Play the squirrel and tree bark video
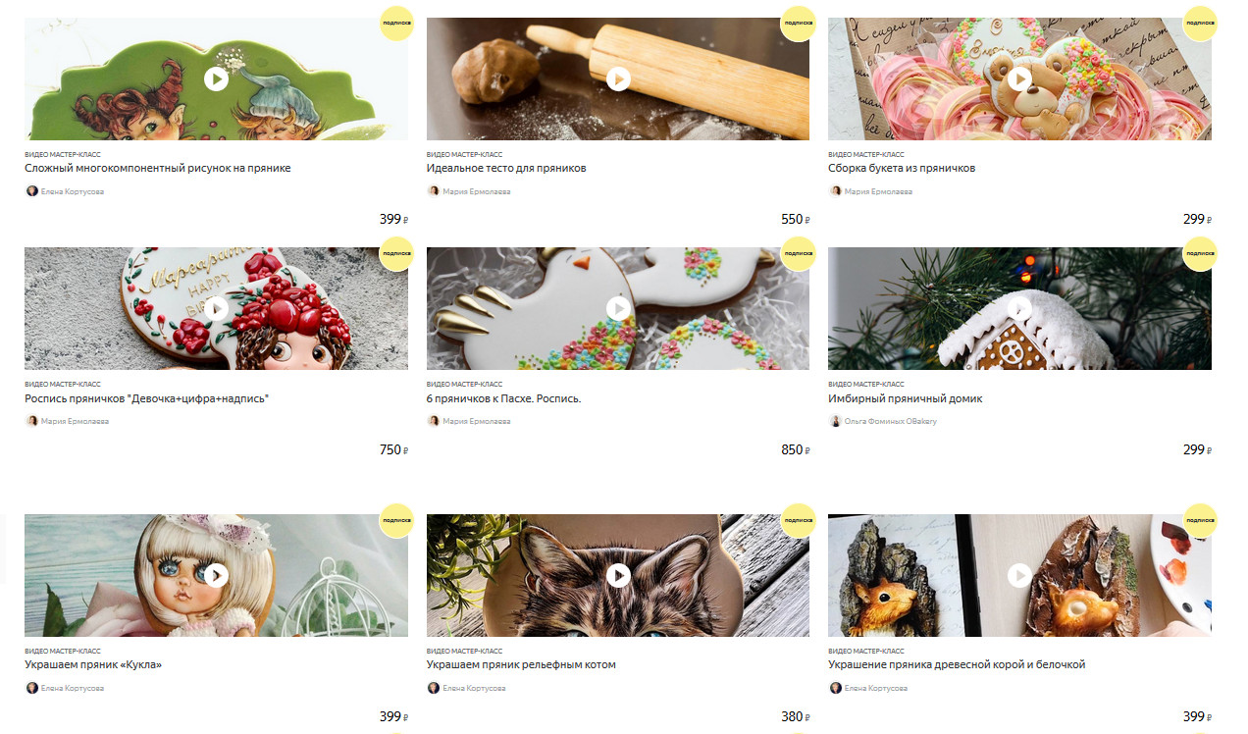Image resolution: width=1248 pixels, height=734 pixels. coord(1019,575)
